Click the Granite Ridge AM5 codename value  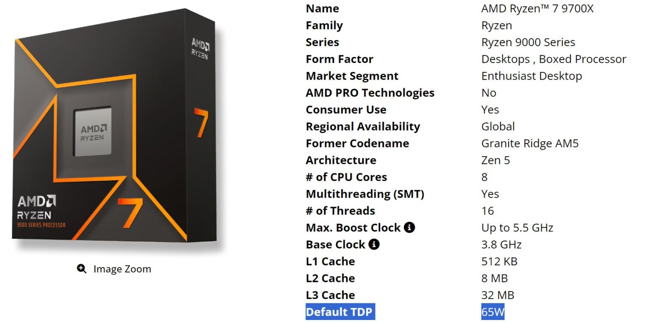point(530,143)
